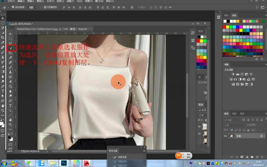267x167 pixels.
Task: Expand the right panel dock double arrows
Action: (x=220, y=11)
